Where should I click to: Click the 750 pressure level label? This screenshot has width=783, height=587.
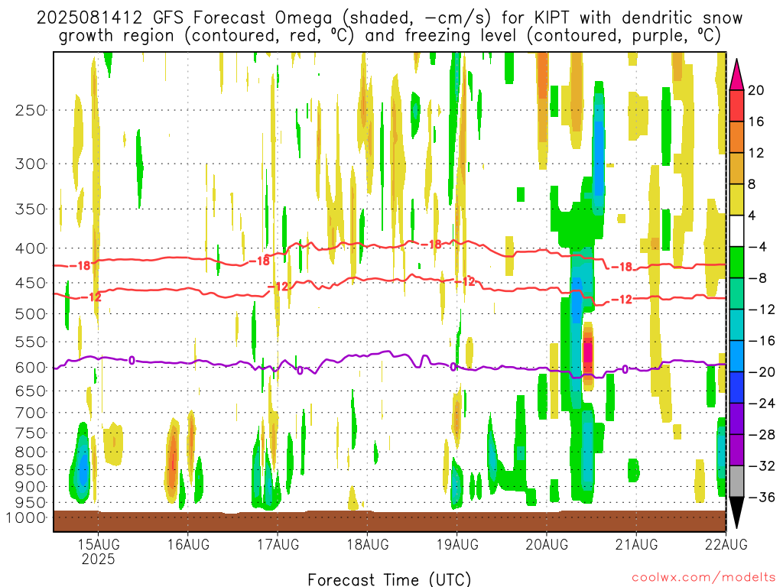pos(31,433)
